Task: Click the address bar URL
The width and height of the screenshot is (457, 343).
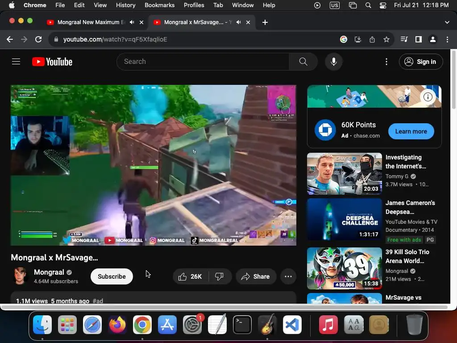Action: [x=115, y=39]
